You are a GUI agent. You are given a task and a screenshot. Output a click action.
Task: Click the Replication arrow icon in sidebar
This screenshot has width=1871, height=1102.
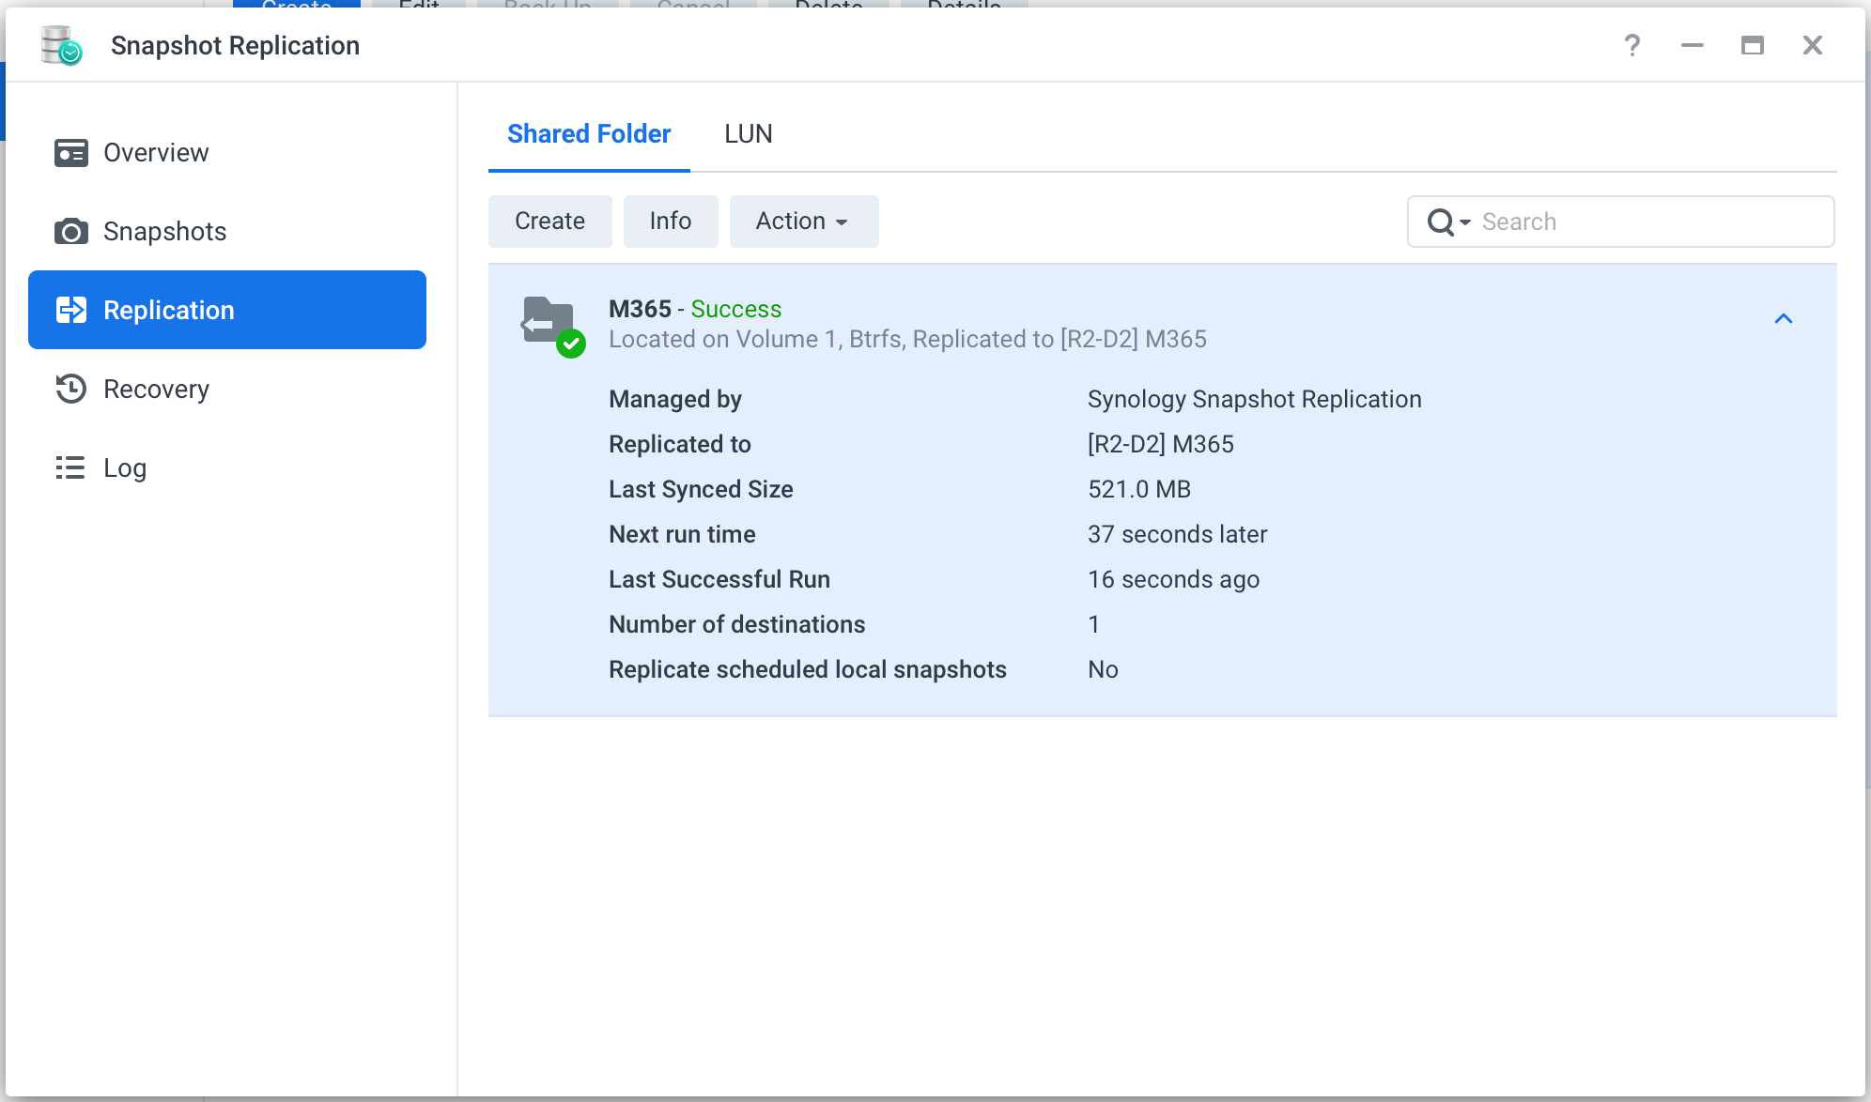tap(70, 310)
